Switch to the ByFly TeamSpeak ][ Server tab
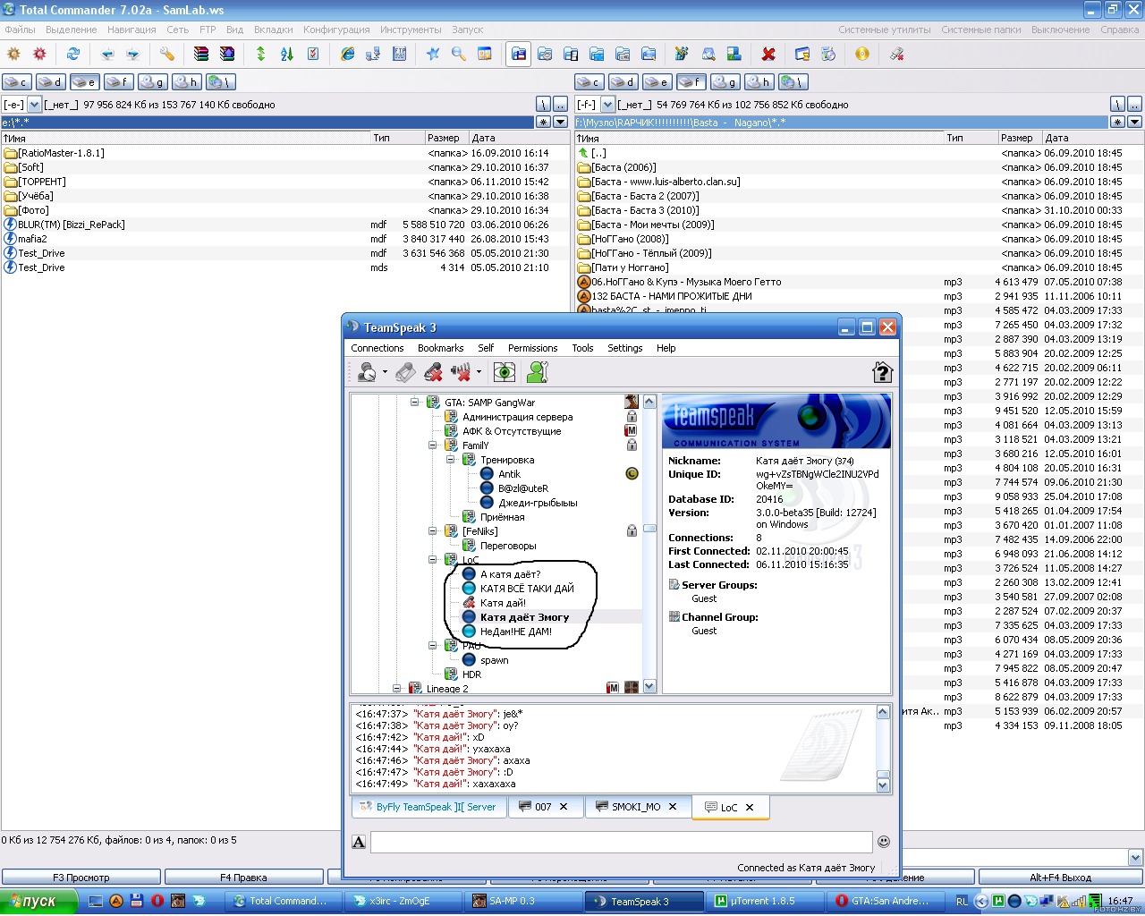 click(429, 807)
